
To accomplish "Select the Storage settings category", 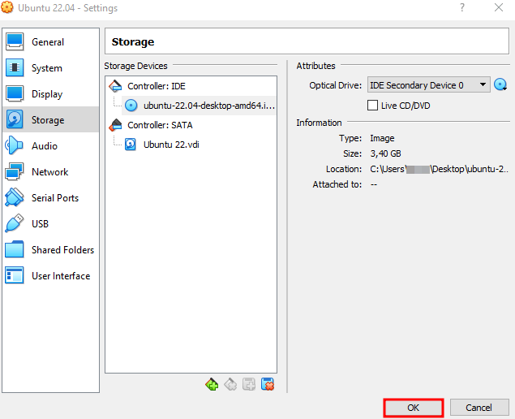I will [x=50, y=119].
